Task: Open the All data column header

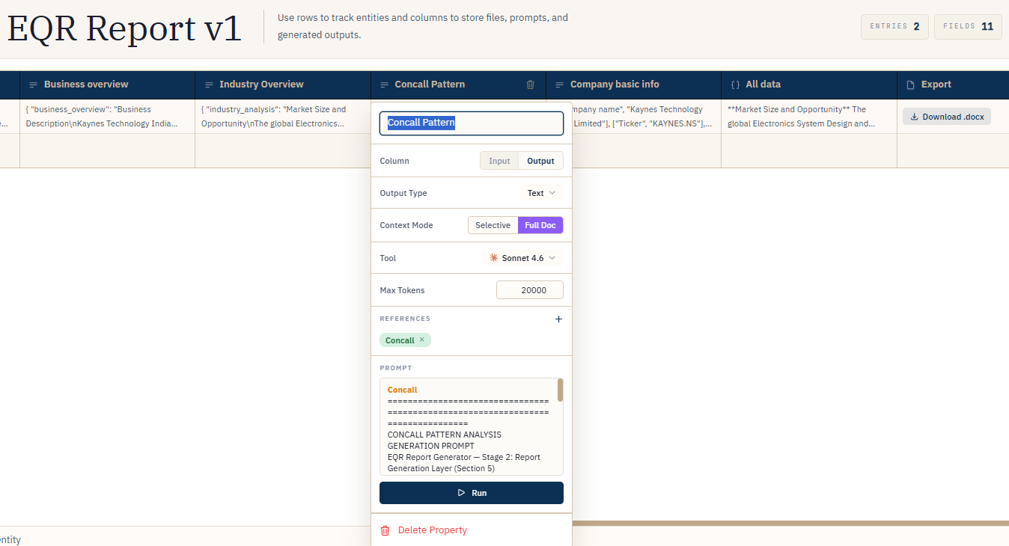Action: pyautogui.click(x=809, y=85)
